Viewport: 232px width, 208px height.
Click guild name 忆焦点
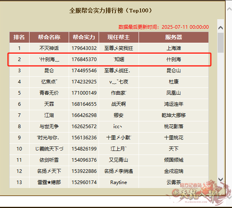pos(49,82)
